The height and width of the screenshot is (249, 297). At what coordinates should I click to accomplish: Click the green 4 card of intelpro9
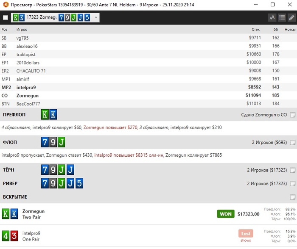(6, 236)
